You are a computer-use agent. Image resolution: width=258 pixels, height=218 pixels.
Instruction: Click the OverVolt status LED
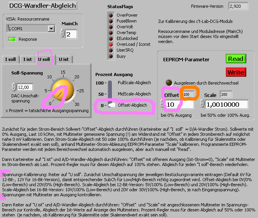click(112, 27)
